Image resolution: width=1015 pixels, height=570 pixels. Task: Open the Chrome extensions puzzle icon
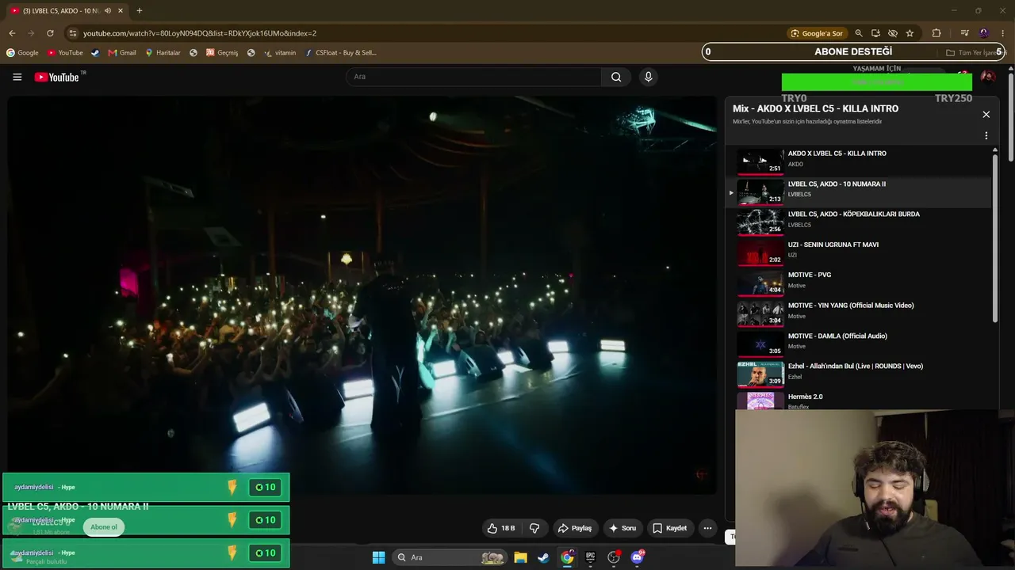coord(936,33)
